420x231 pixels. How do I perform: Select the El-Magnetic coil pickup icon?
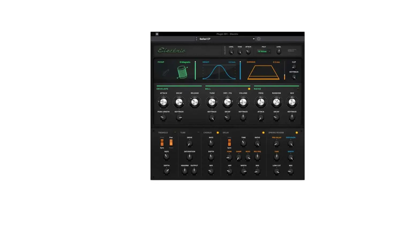click(x=182, y=72)
